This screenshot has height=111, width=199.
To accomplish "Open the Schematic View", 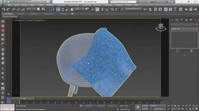I will (175, 9).
